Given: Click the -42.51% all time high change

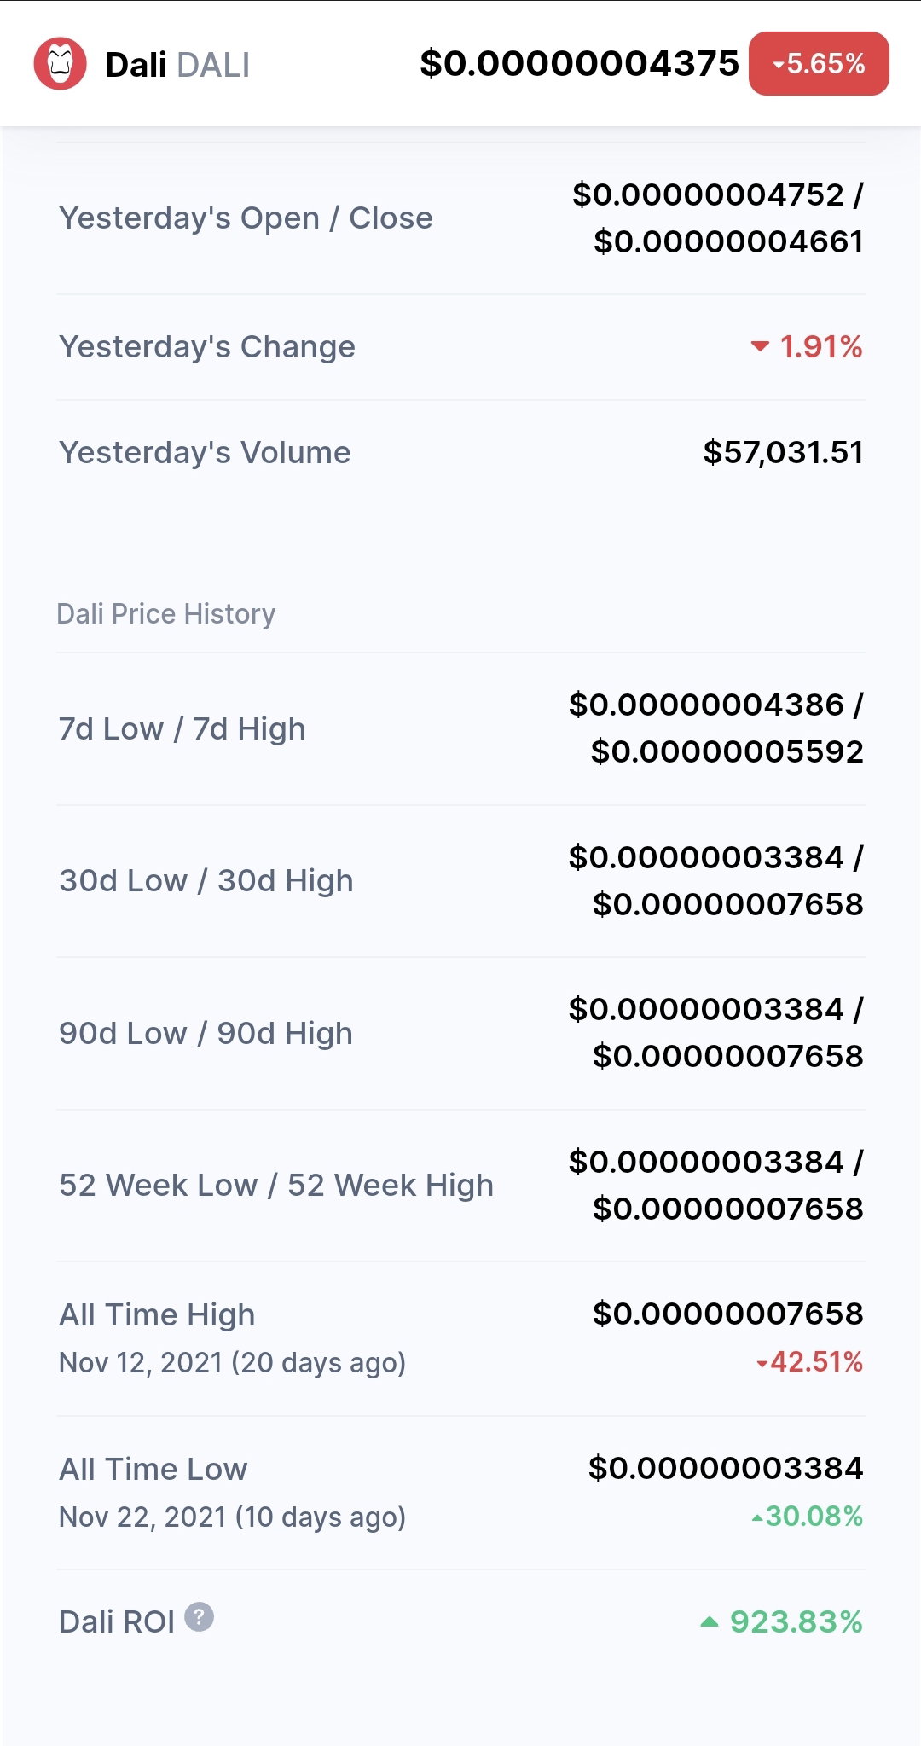Looking at the screenshot, I should pyautogui.click(x=809, y=1362).
